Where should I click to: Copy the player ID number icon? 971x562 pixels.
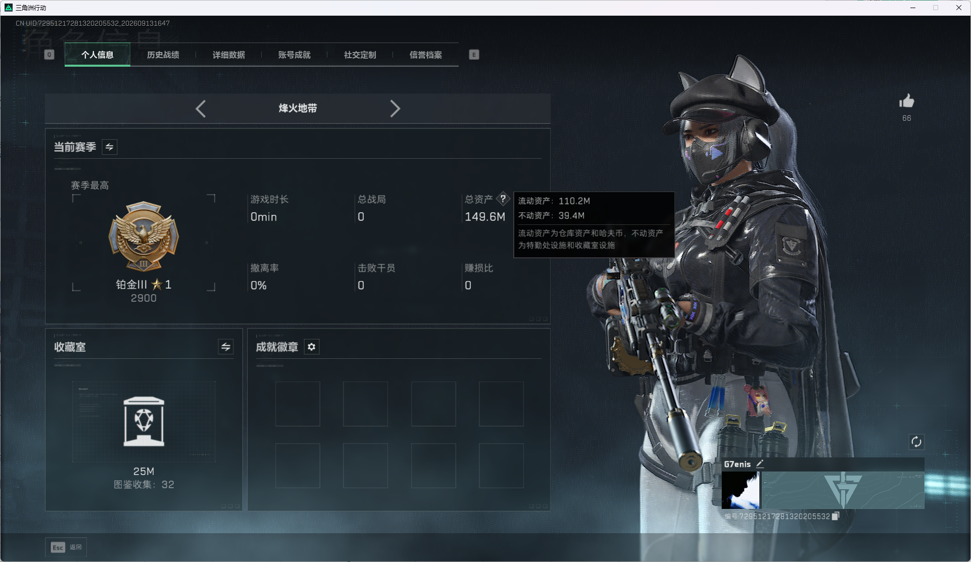click(836, 516)
